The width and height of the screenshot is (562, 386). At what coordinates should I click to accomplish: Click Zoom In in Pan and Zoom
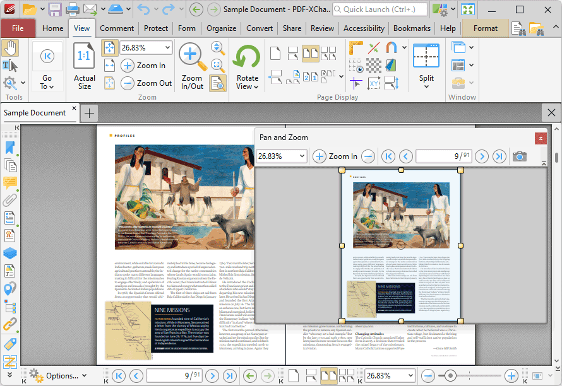(x=335, y=156)
